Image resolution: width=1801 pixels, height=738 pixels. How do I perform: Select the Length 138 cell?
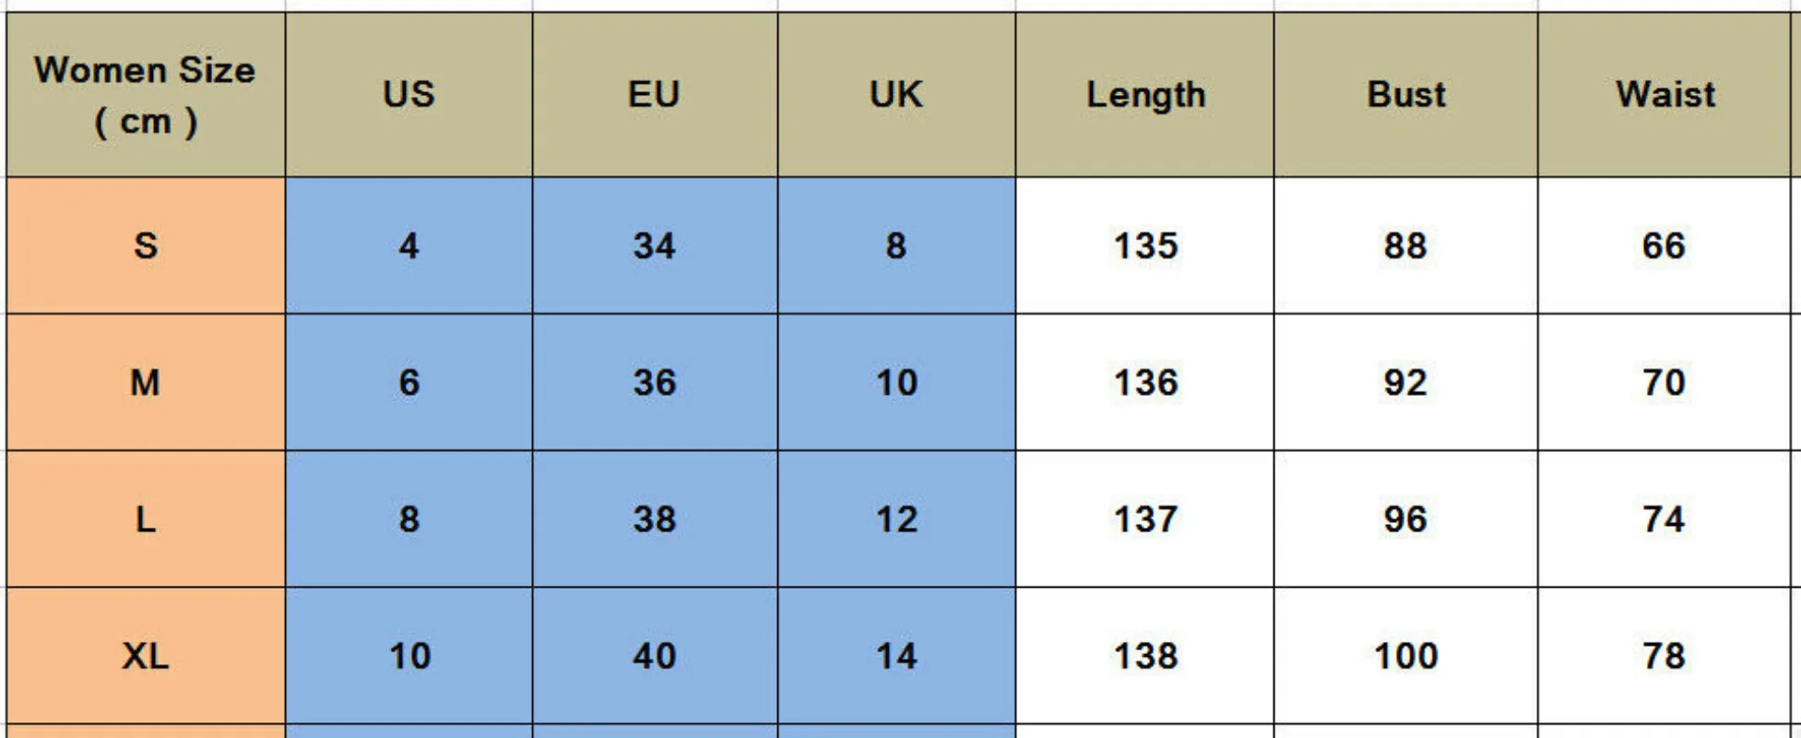pyautogui.click(x=1144, y=655)
